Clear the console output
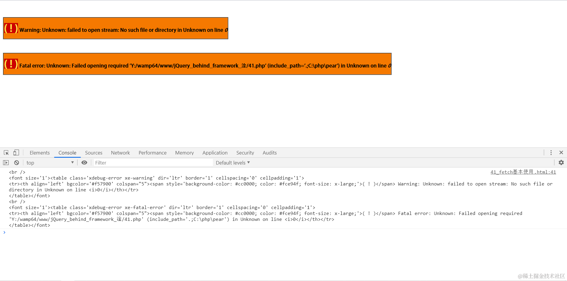Screen dimensions: 567x281 [x=17, y=163]
